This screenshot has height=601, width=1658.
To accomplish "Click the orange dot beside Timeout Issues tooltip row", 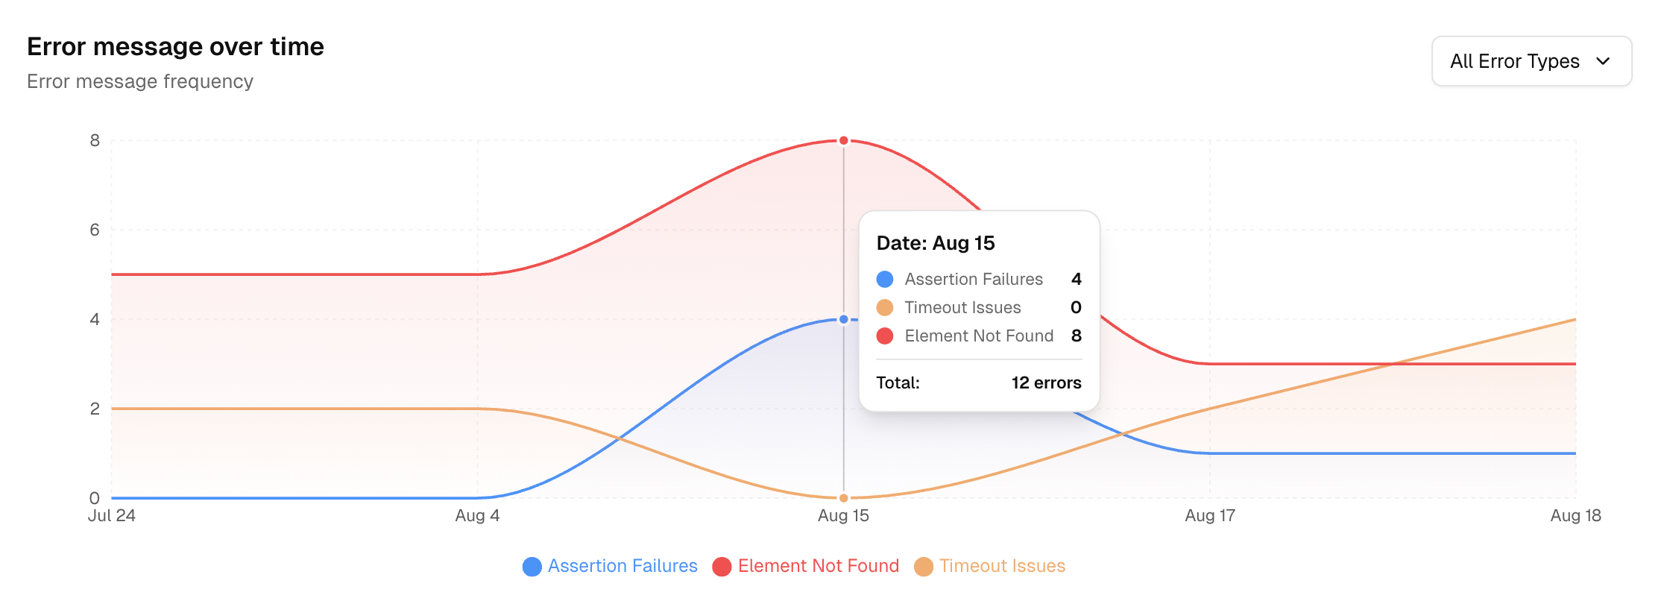I will 884,307.
